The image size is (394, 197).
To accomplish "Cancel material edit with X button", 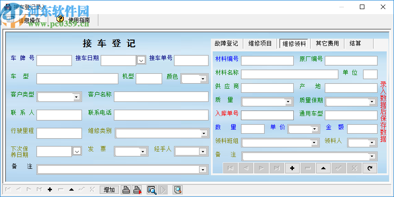I will pos(354,168).
